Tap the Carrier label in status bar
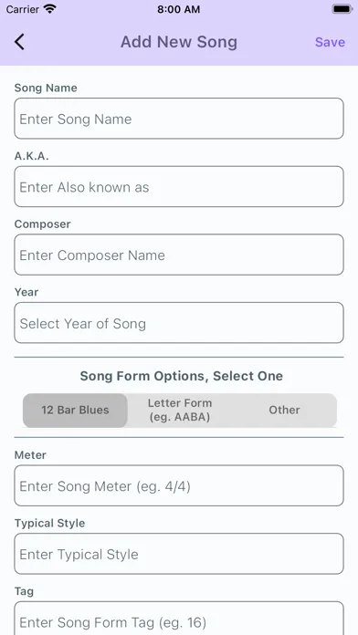 pyautogui.click(x=23, y=9)
